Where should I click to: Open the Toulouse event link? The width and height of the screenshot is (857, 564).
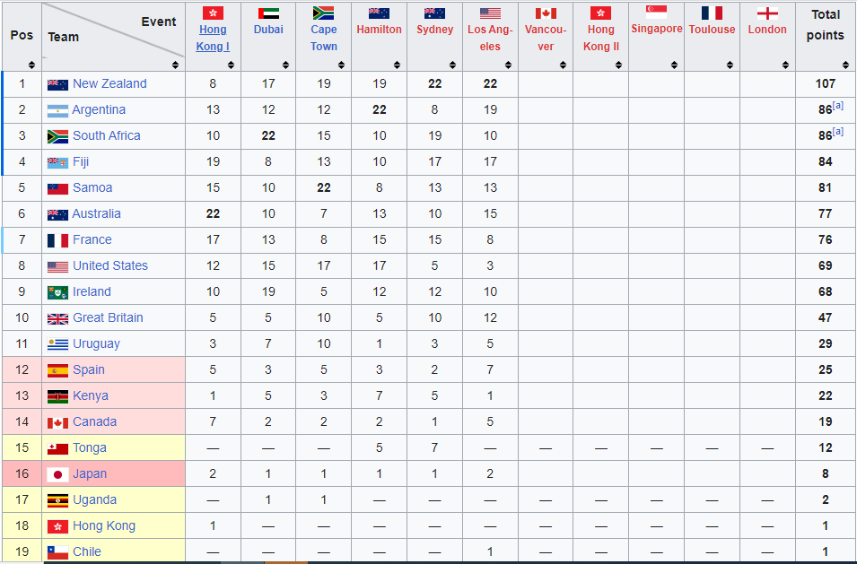click(x=713, y=30)
